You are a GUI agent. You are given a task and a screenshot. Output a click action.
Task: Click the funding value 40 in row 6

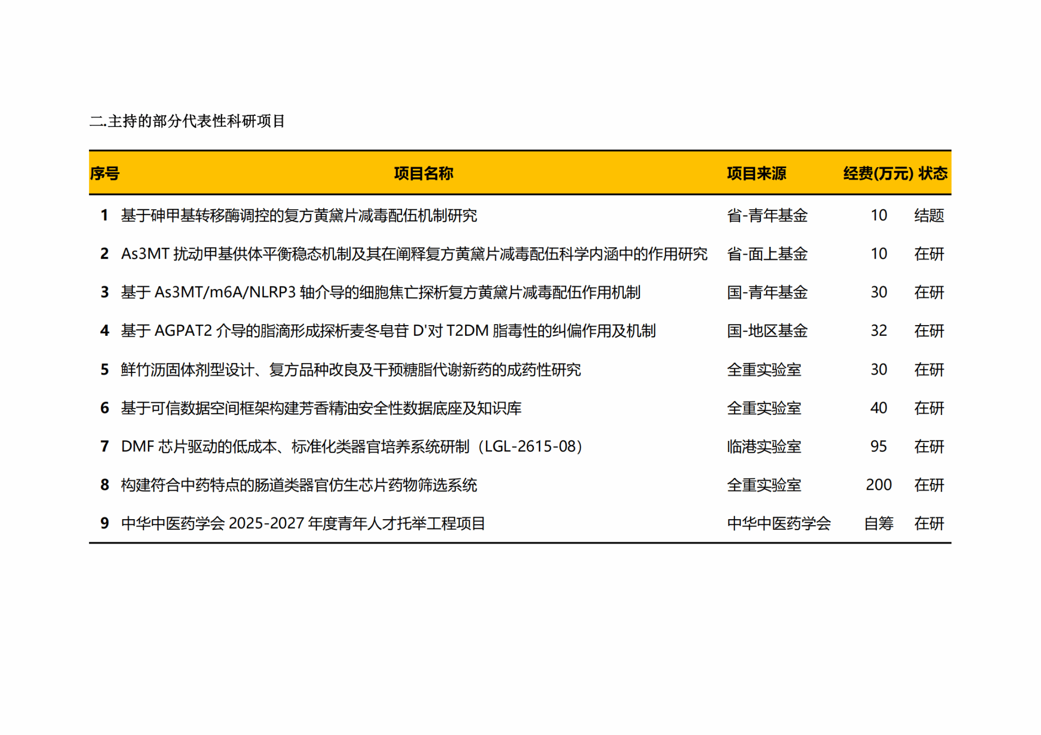click(x=878, y=408)
